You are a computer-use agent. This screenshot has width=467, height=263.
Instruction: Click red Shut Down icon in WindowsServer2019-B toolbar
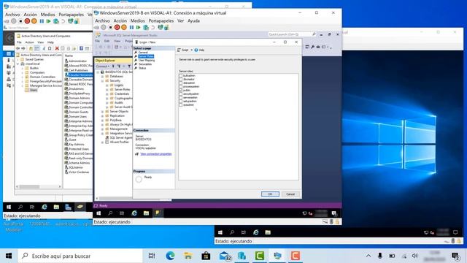tap(117, 28)
